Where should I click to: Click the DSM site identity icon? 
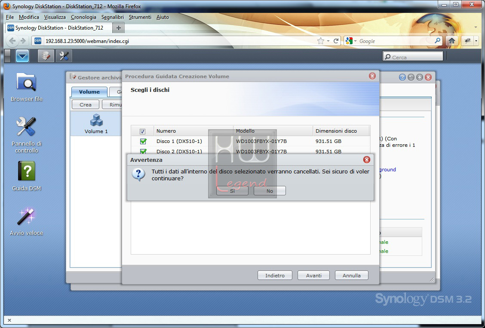(x=38, y=41)
